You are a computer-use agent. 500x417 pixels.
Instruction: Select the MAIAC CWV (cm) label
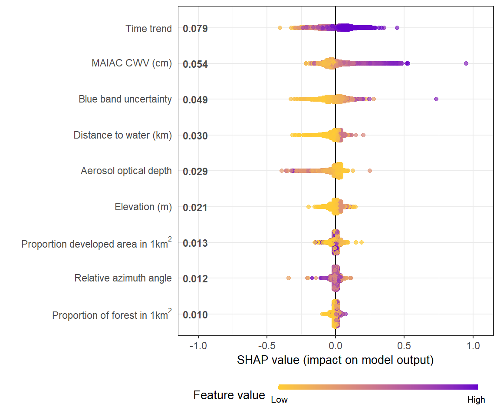click(132, 63)
